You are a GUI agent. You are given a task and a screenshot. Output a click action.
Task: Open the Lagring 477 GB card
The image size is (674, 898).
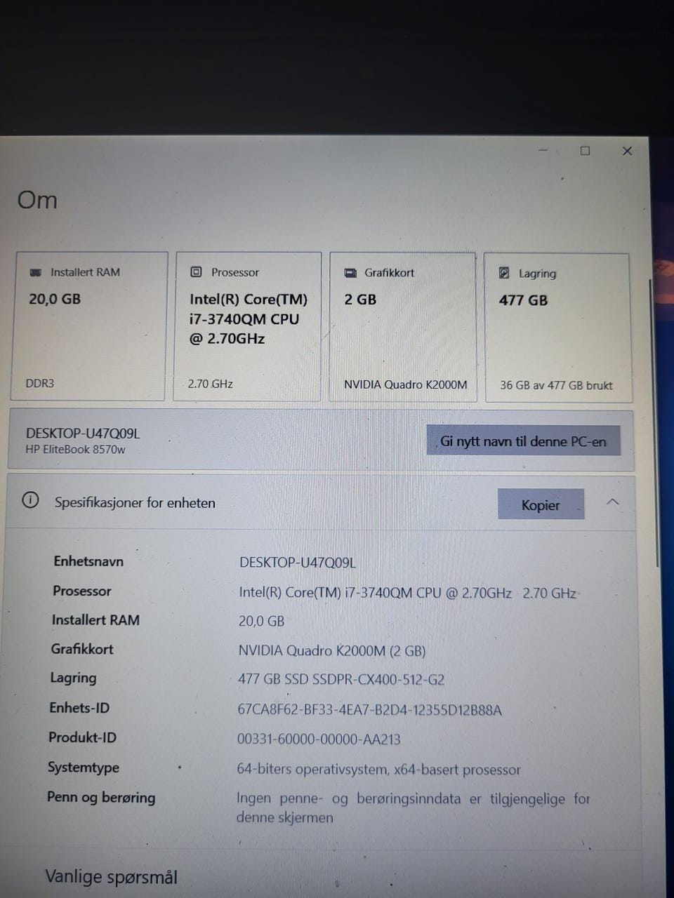(x=557, y=328)
